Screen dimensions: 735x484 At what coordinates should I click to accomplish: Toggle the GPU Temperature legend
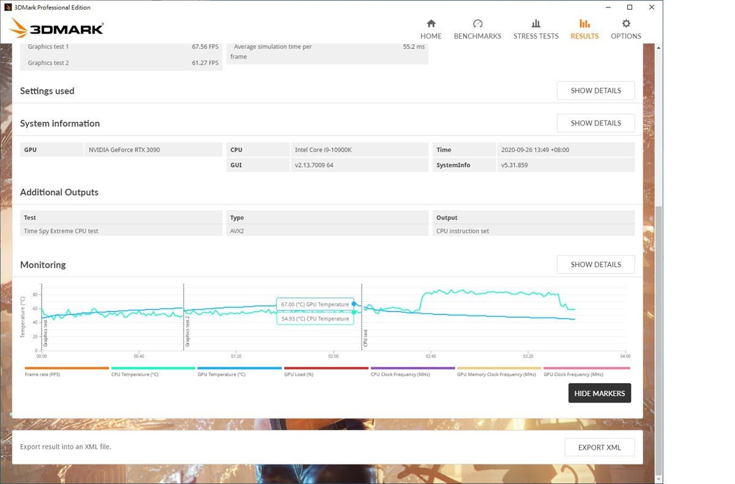tap(221, 374)
